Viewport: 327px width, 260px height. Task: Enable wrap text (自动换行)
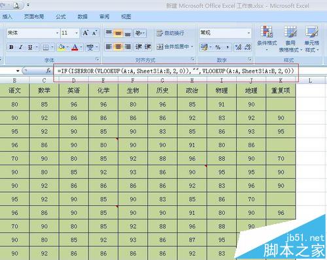pos(170,33)
